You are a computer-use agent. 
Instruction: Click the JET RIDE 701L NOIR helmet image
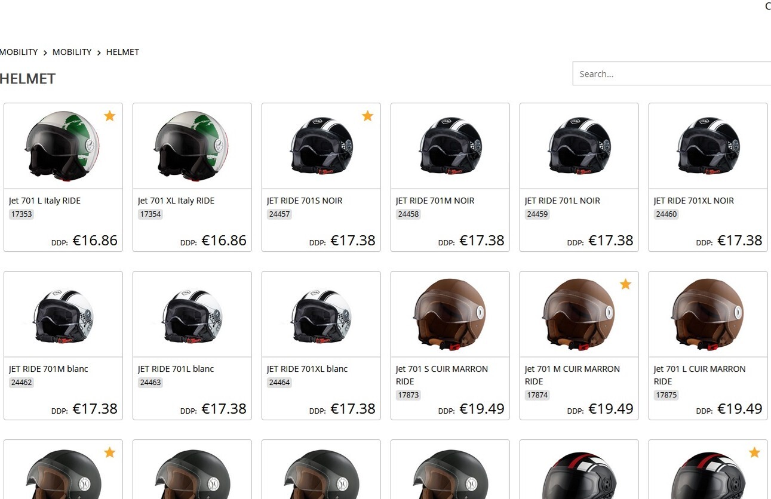click(x=579, y=146)
